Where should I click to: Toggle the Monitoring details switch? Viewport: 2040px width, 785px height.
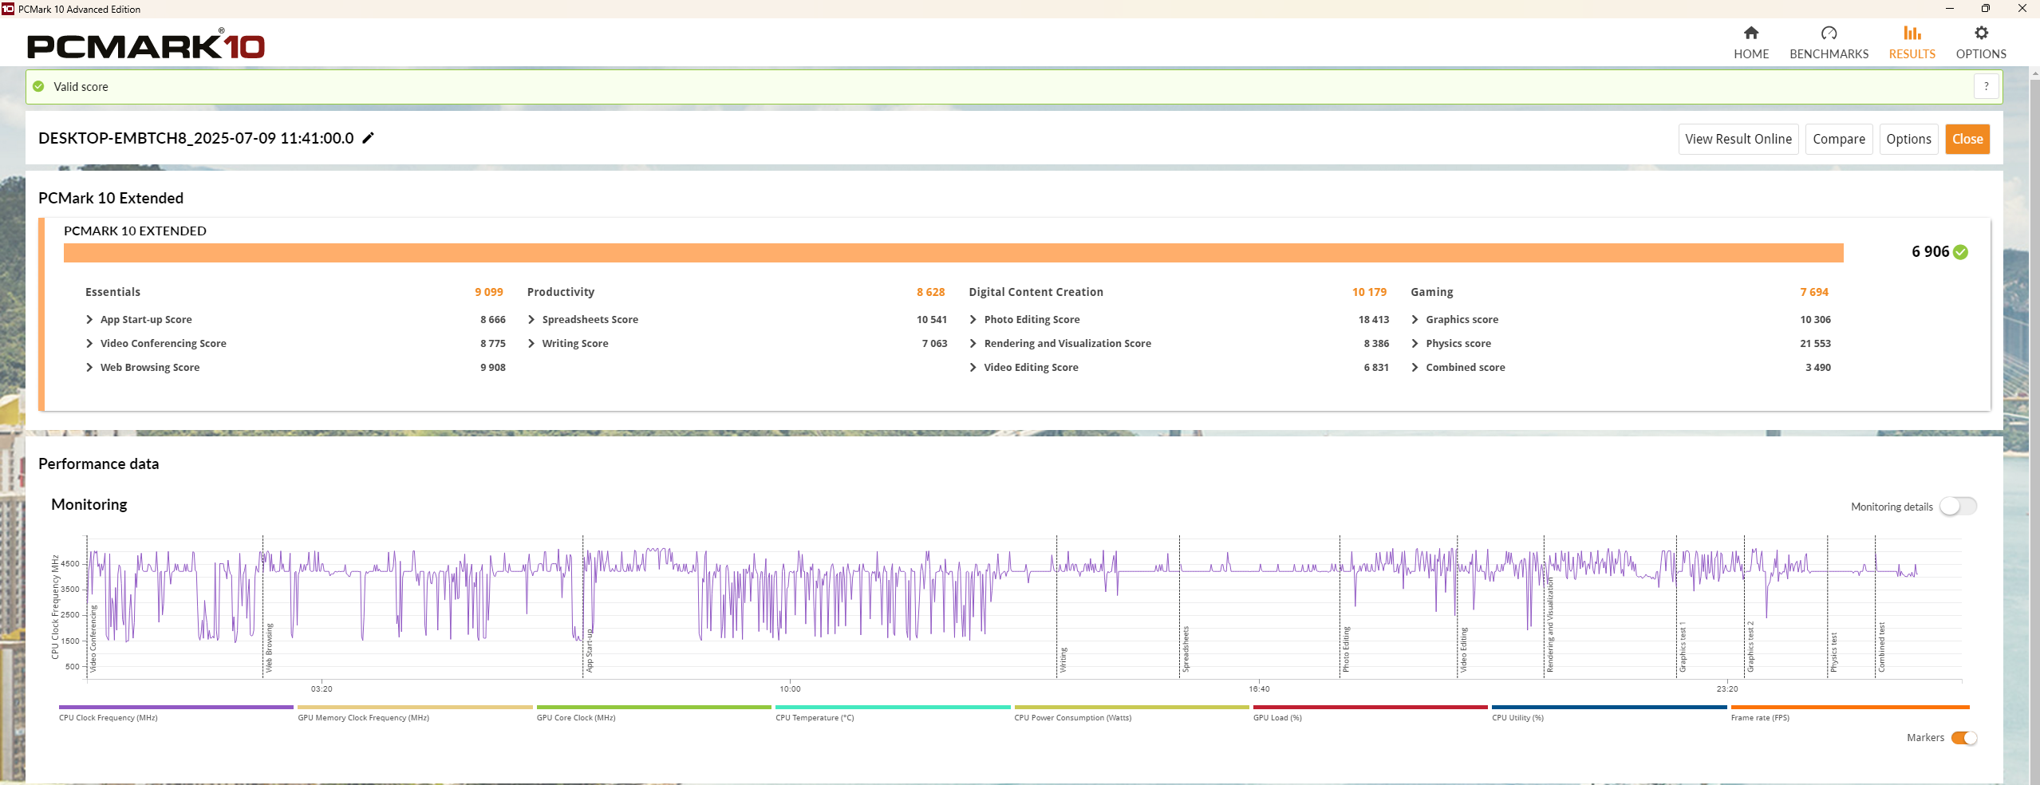click(1958, 507)
